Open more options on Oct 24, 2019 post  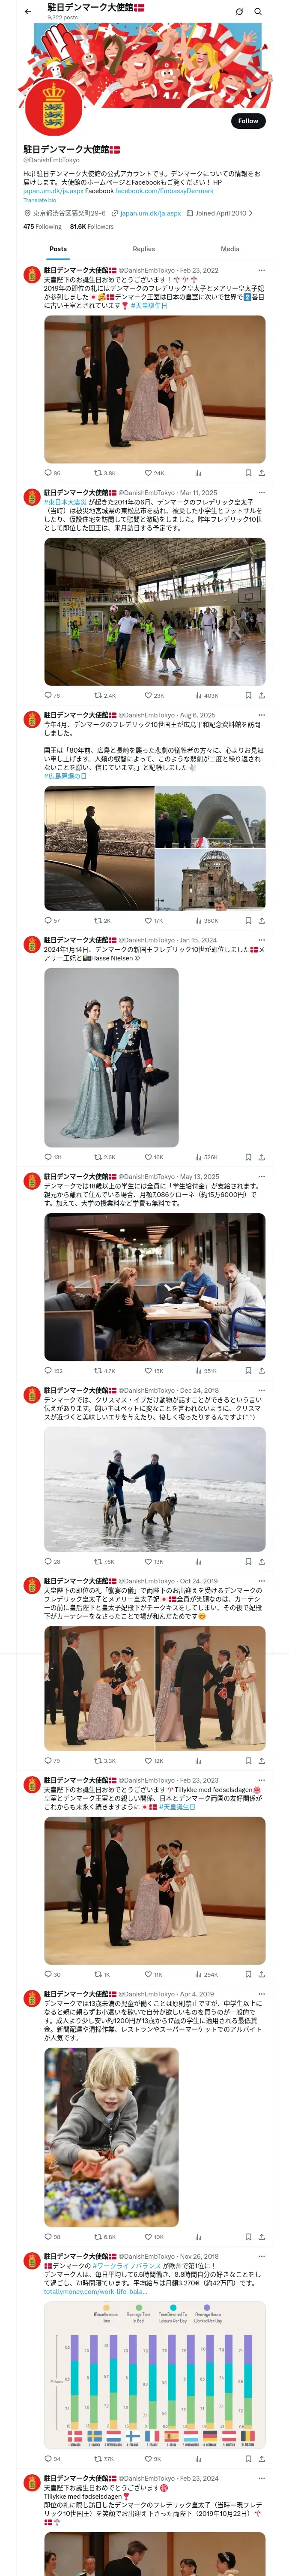[x=261, y=1581]
